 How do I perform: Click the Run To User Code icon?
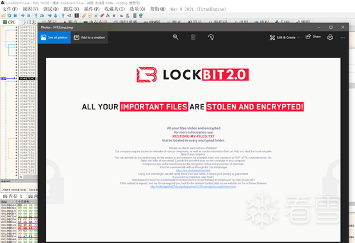coord(69,15)
